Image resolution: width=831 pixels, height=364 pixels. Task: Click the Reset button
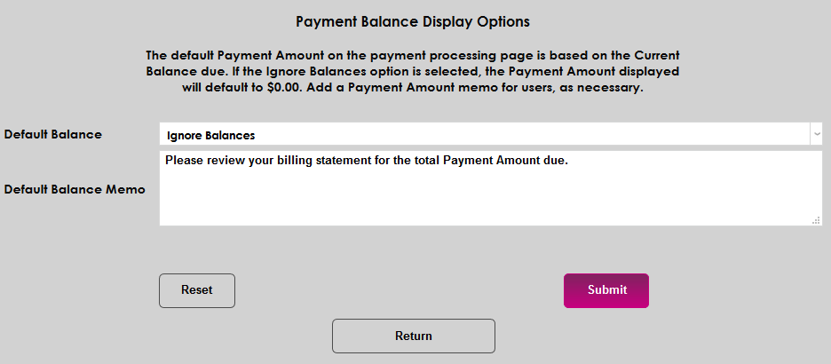pos(197,290)
